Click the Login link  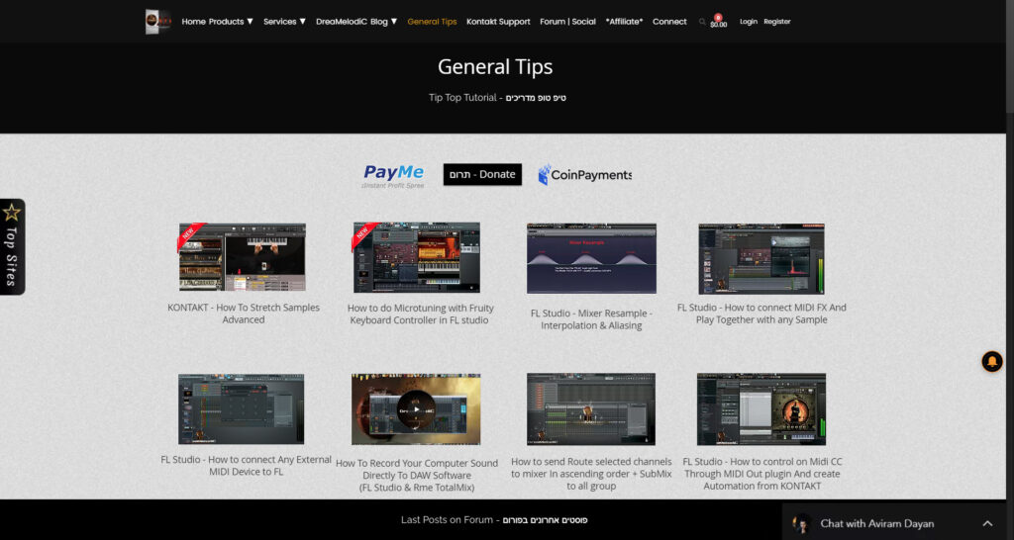click(x=749, y=22)
